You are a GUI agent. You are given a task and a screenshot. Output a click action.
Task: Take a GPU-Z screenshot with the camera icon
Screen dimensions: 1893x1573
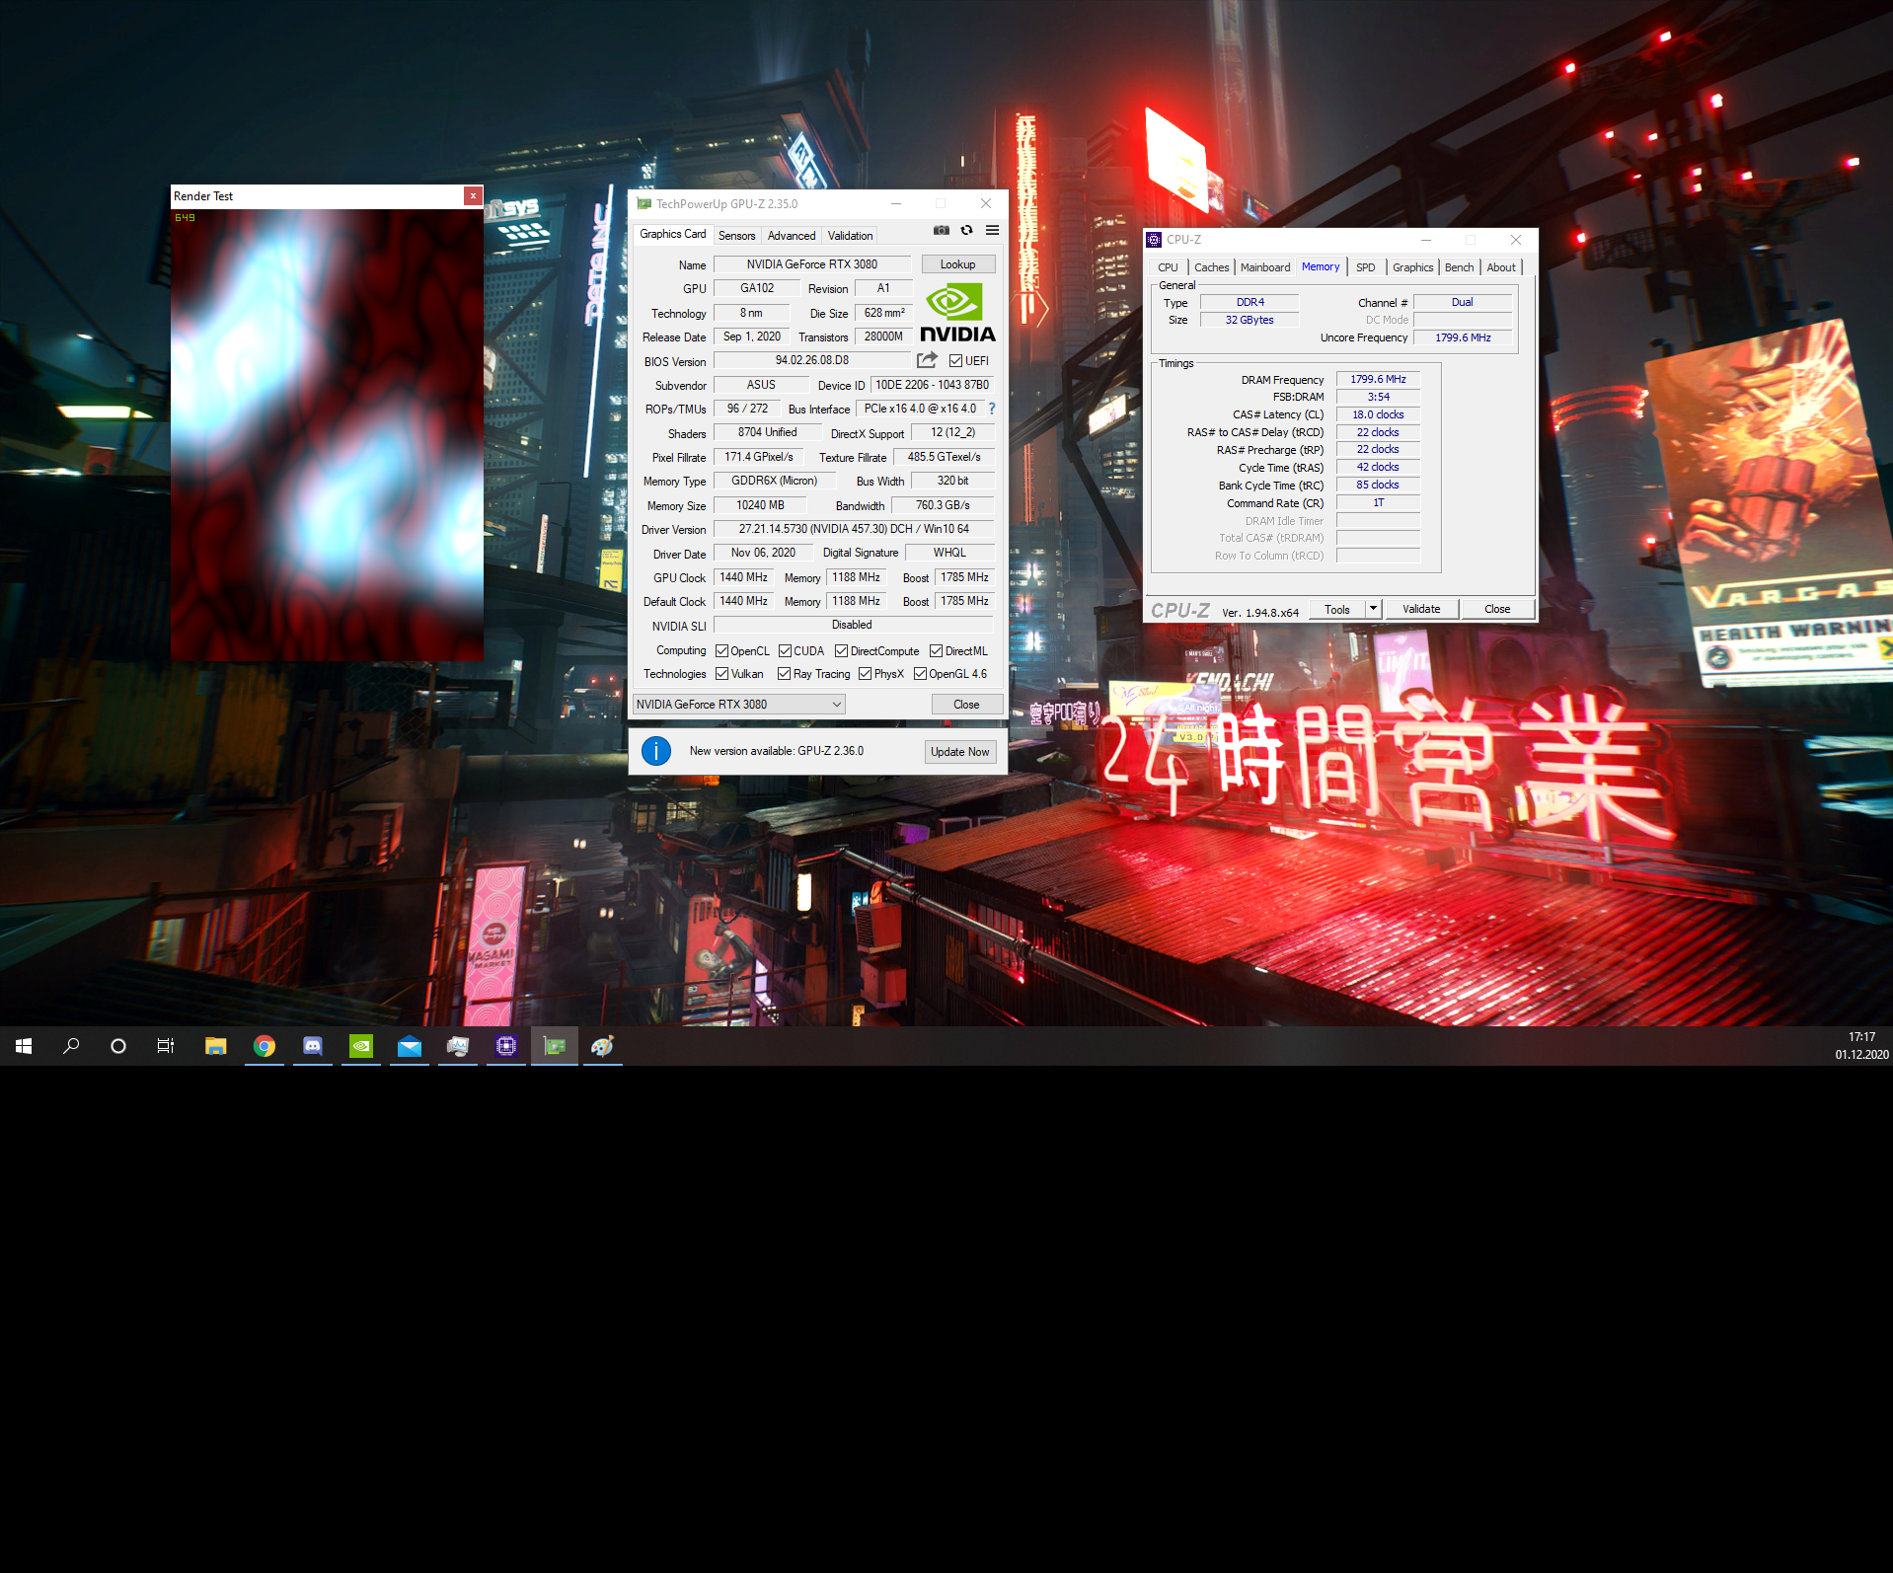tap(941, 230)
